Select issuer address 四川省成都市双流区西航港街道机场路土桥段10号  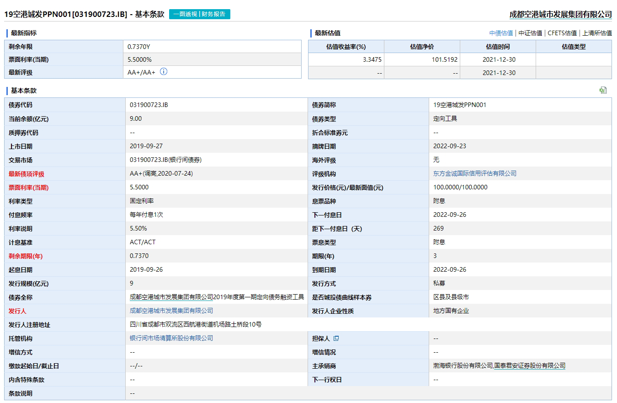click(196, 324)
